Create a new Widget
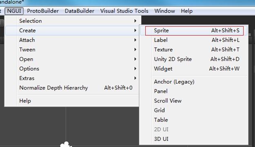255x147 pixels. click(194, 69)
